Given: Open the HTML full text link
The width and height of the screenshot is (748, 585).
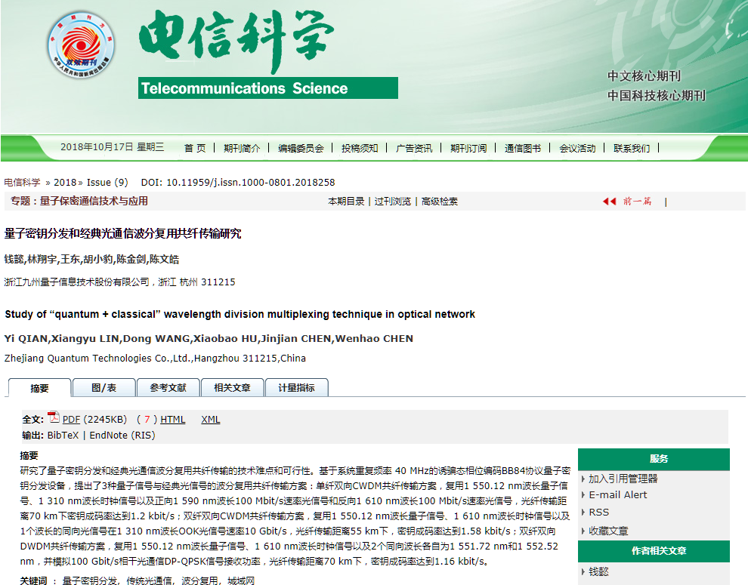Looking at the screenshot, I should coord(172,420).
